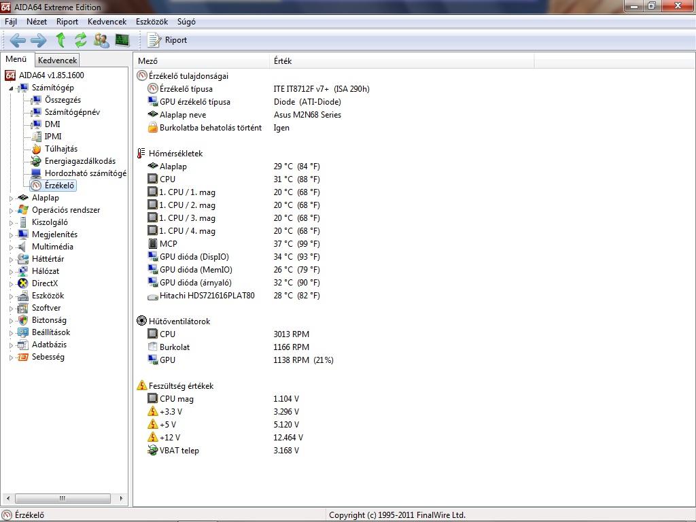Click the Hálózat network icon

22,271
